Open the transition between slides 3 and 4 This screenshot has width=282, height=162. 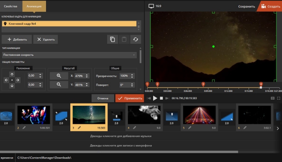coord(116,116)
